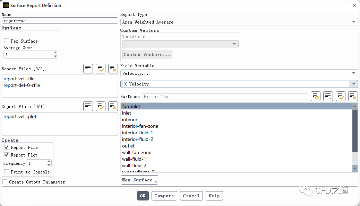
Task: Click the deselect-all X icon for Report Files
Action: click(113, 69)
